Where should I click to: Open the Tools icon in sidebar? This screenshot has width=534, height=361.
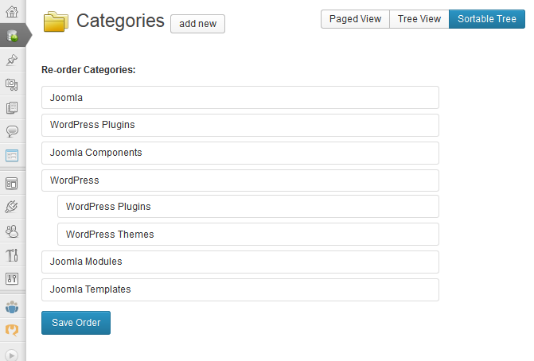(x=12, y=254)
